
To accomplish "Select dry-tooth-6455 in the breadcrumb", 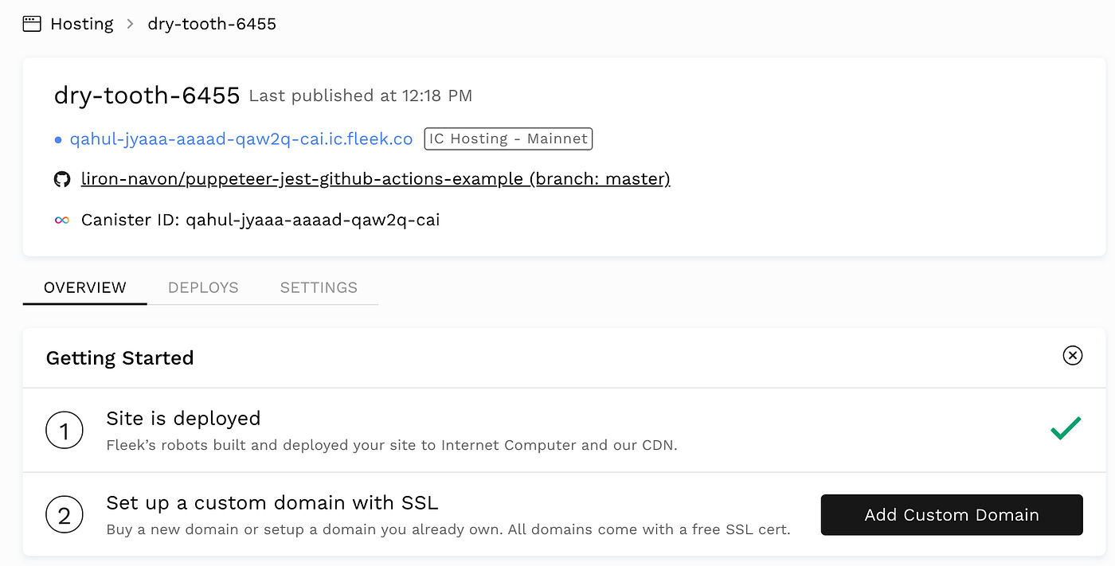I will [212, 24].
